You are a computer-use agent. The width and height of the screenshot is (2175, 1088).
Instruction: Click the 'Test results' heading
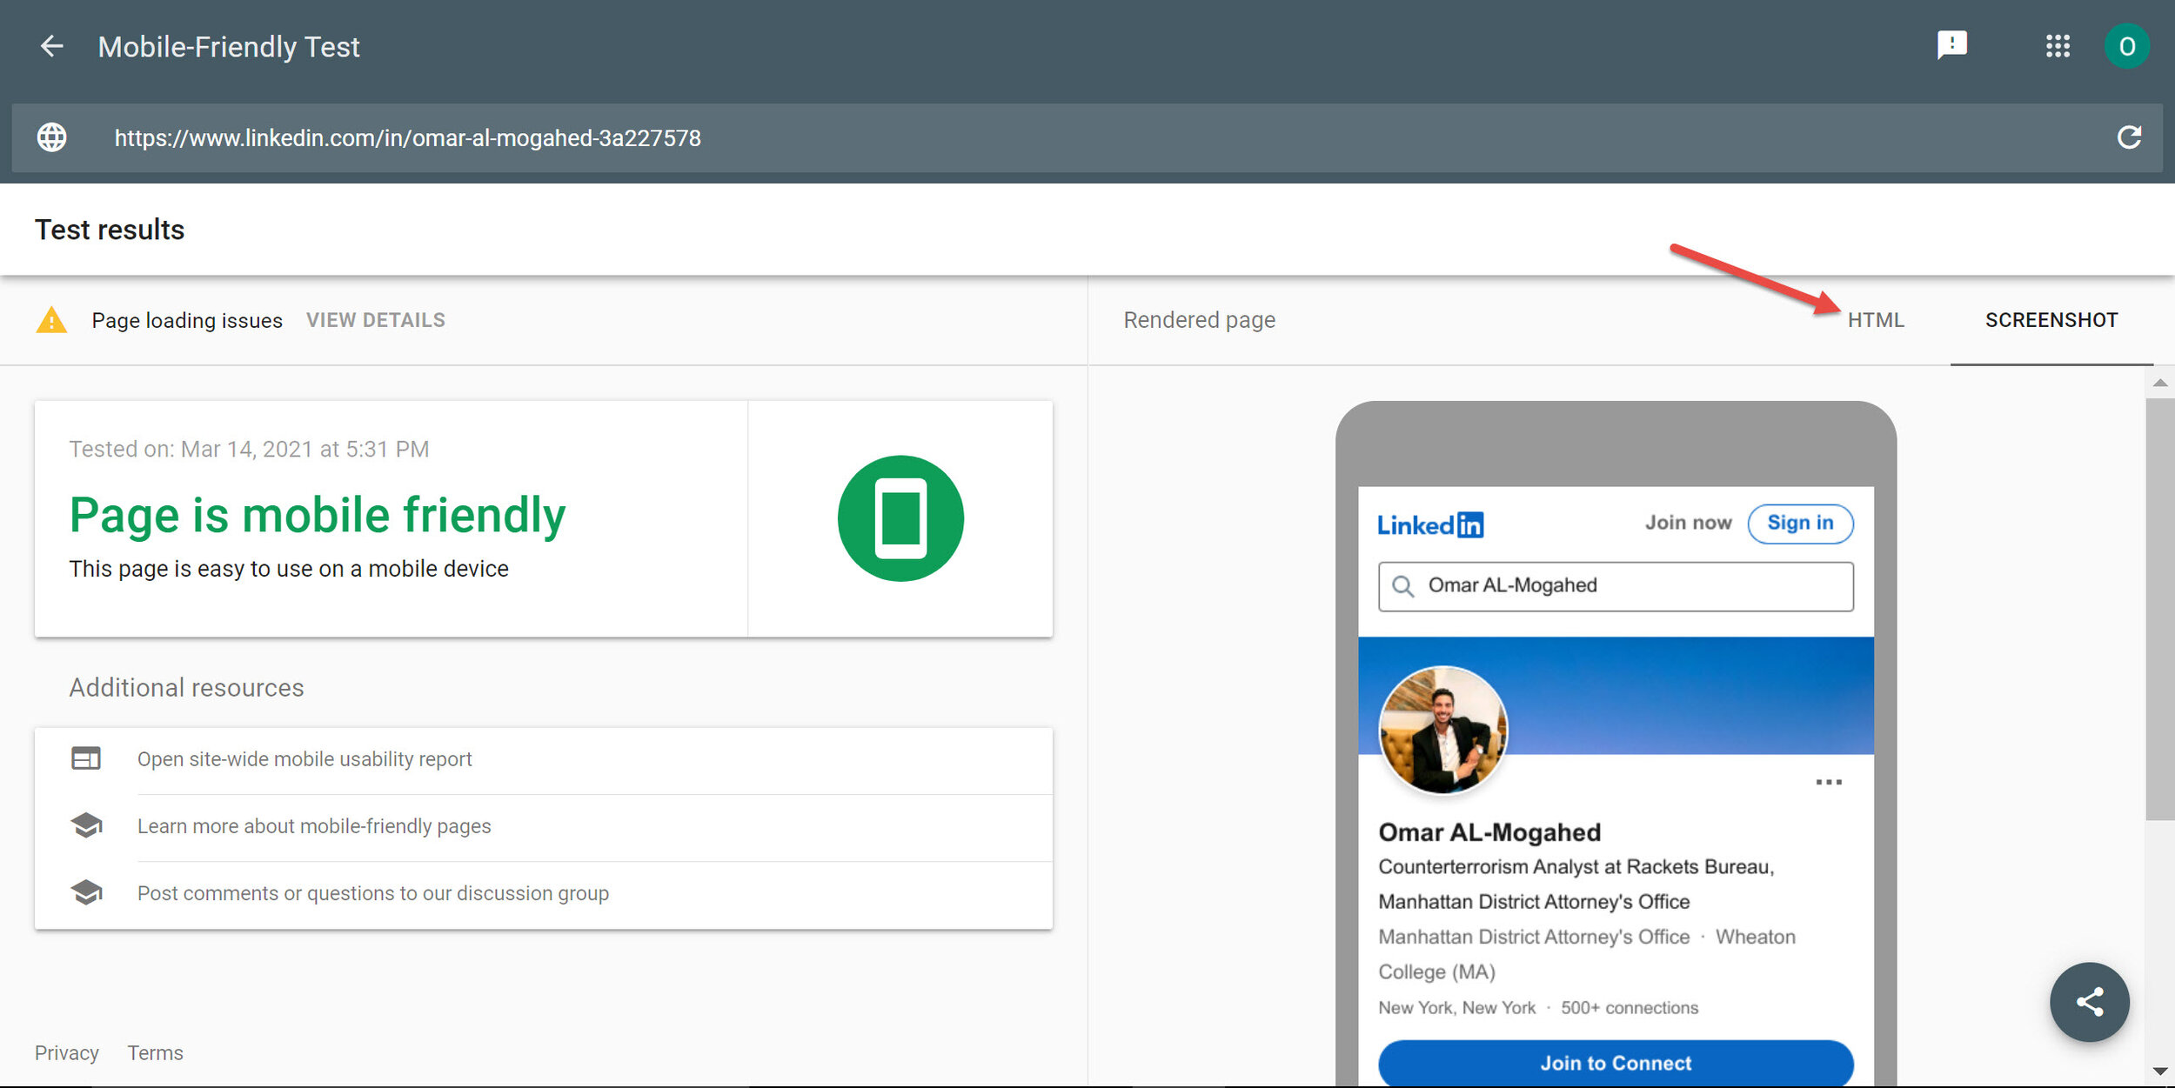(110, 230)
